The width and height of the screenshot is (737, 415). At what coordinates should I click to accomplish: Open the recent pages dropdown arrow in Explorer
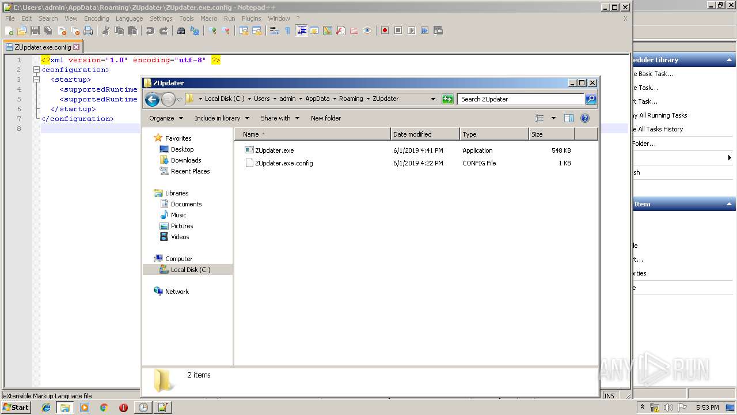click(x=179, y=99)
